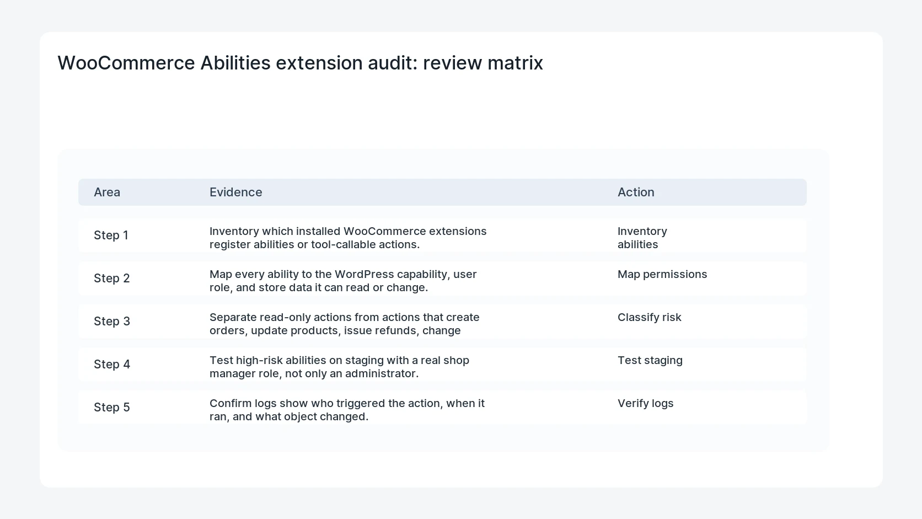
Task: Select the Map permissions action cell
Action: 662,274
